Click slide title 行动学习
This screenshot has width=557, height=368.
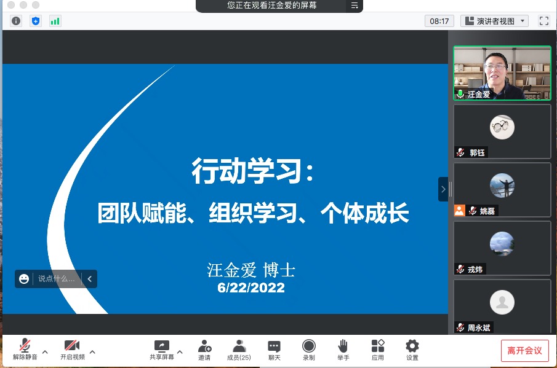(252, 171)
